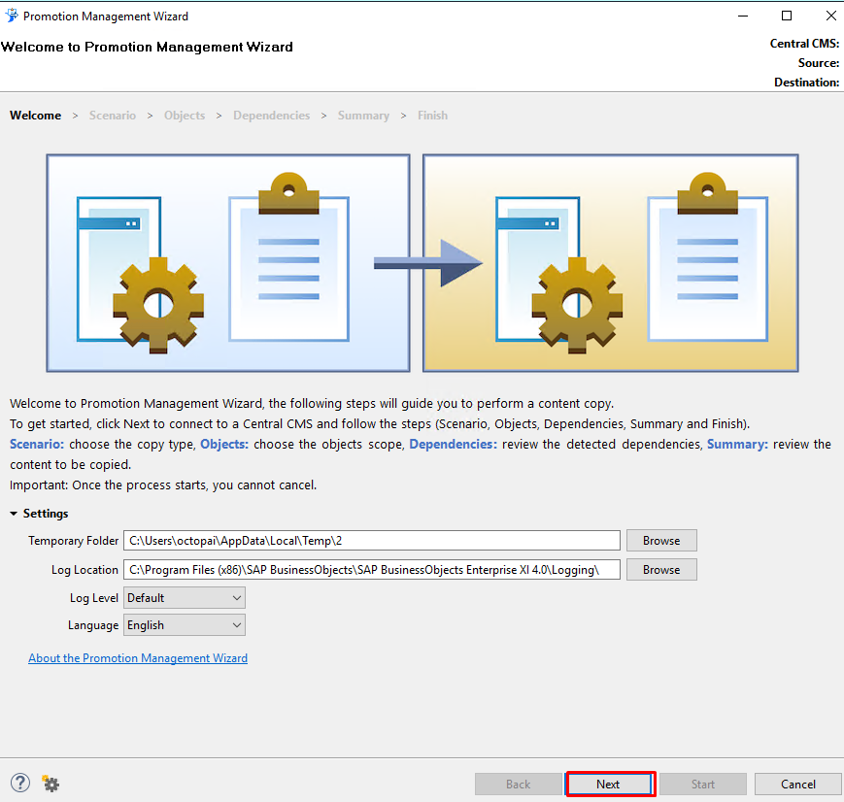This screenshot has height=802, width=844.
Task: Select the Finish step in the breadcrumb
Action: pos(433,116)
